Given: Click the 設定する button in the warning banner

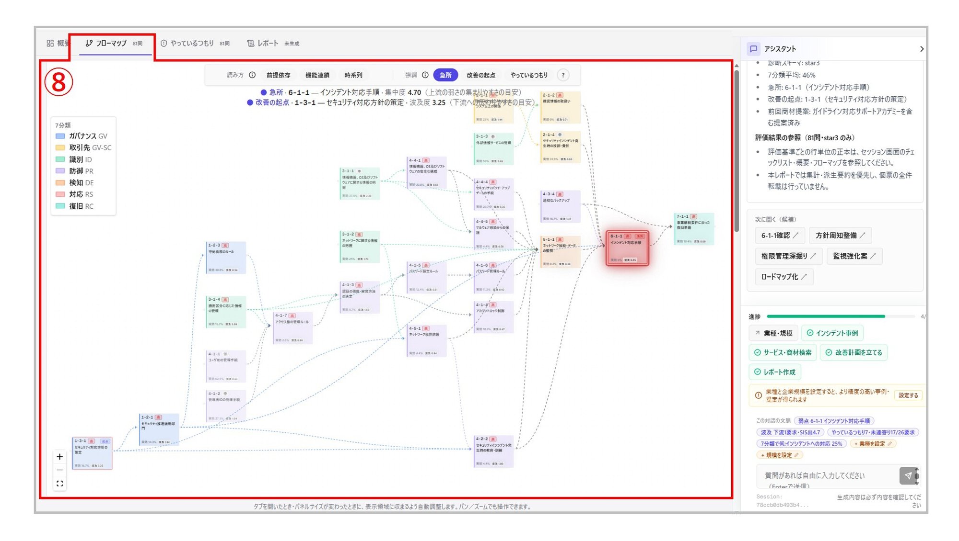Looking at the screenshot, I should pos(908,395).
